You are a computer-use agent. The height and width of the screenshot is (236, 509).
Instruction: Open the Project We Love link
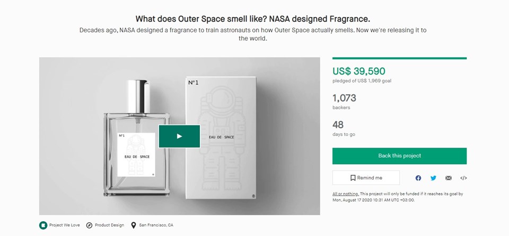65,225
